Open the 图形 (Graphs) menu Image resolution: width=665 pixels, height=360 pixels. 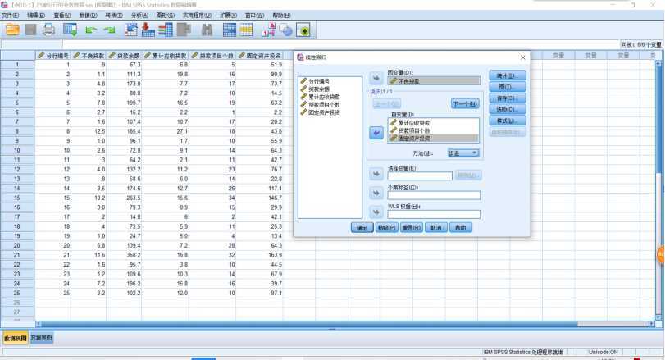165,16
